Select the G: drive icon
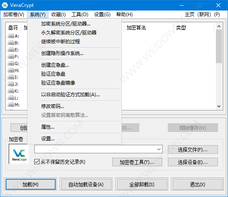 pos(11,64)
